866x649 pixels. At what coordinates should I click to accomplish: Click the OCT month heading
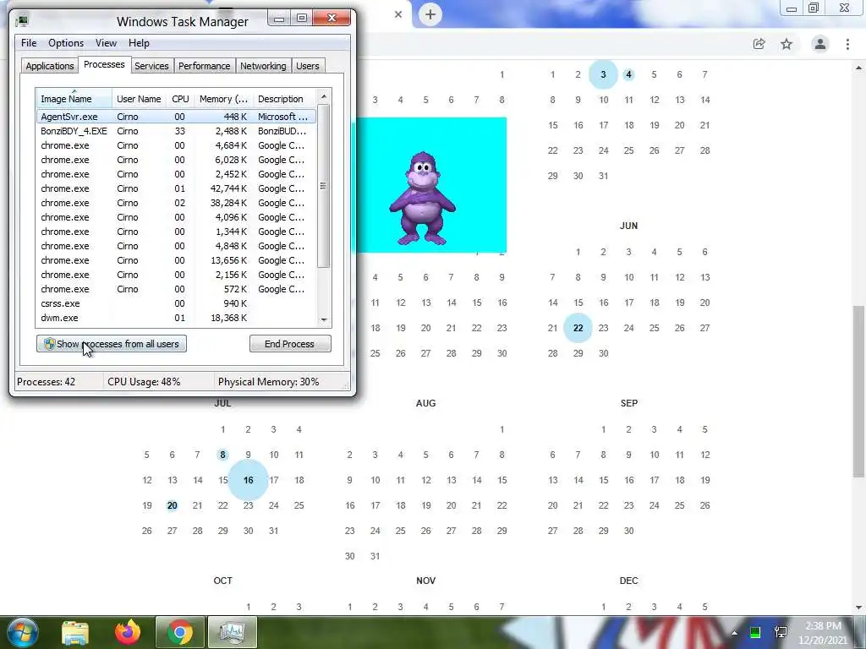222,581
